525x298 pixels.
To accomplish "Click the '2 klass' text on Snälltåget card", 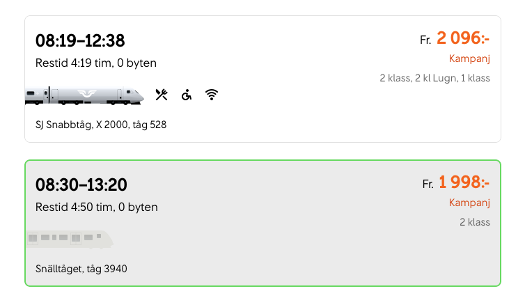I will point(474,222).
